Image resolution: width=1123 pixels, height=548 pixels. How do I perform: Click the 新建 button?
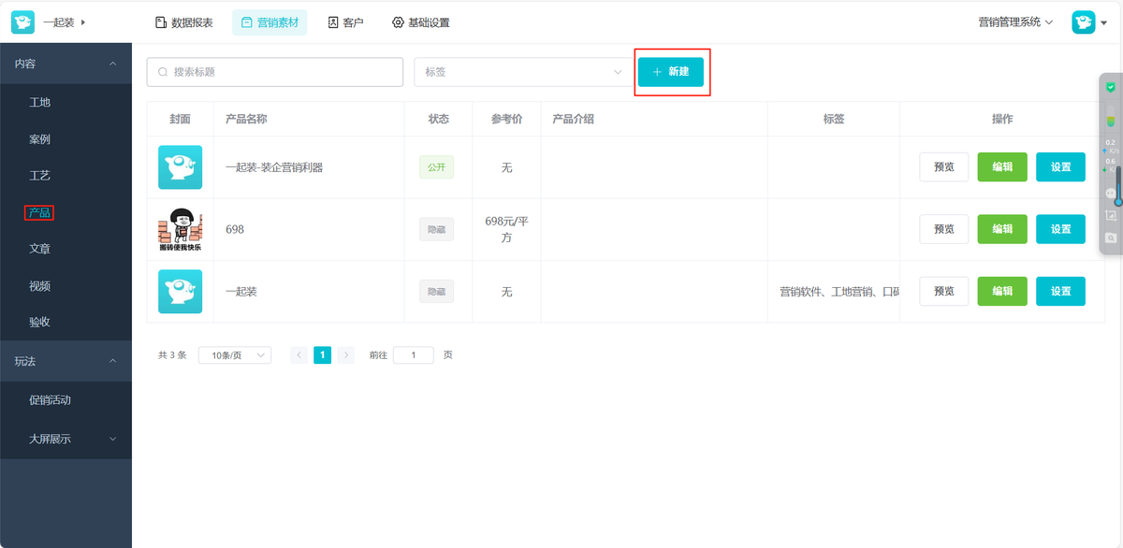671,72
